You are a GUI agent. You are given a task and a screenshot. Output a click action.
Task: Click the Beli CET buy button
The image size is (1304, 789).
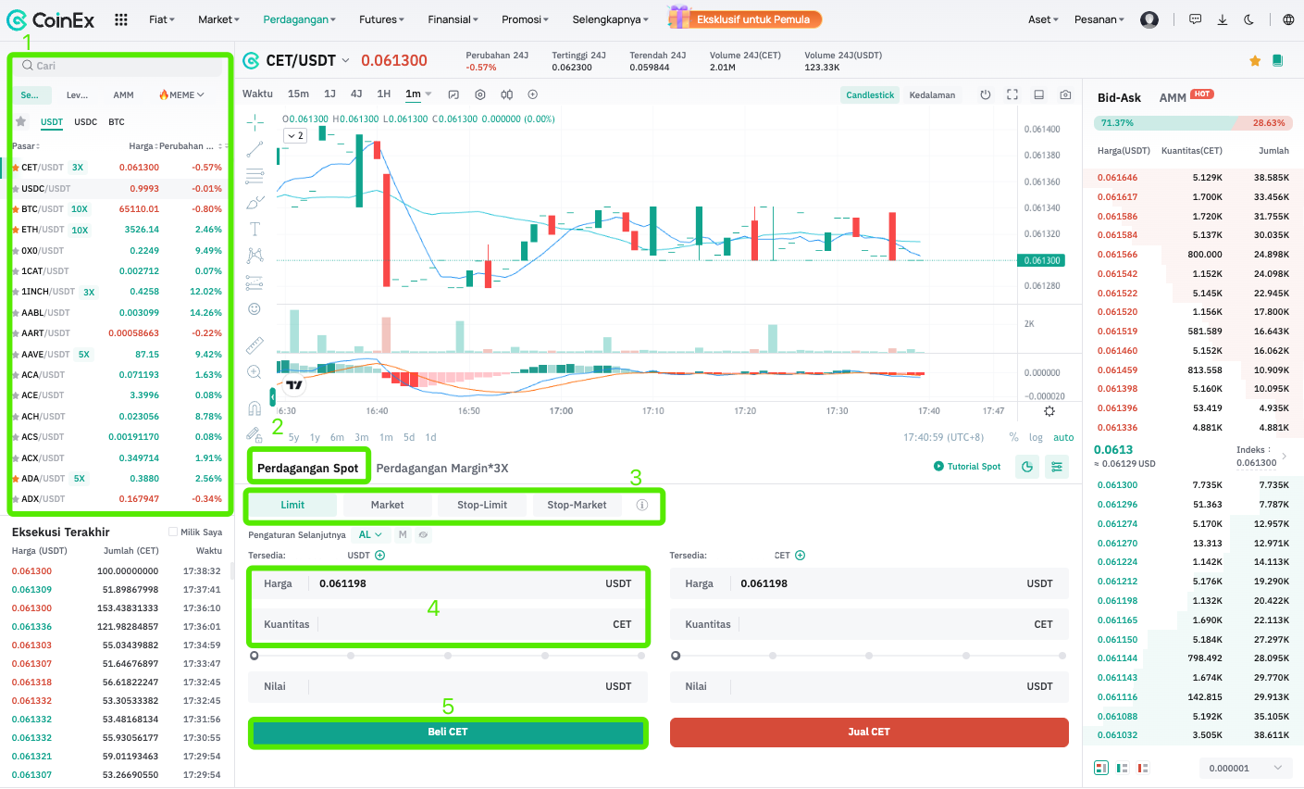(x=448, y=732)
